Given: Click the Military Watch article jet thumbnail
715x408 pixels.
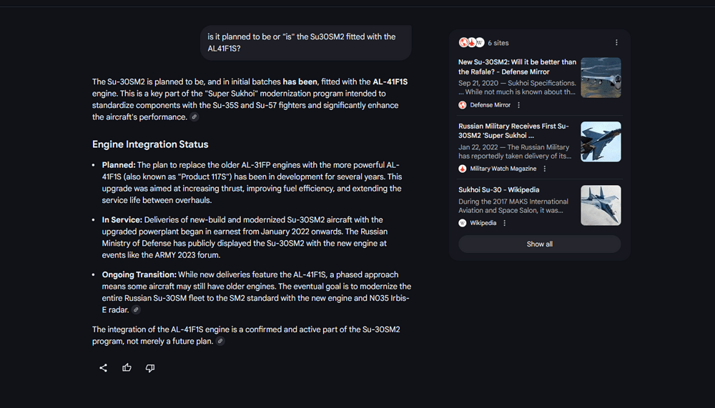Looking at the screenshot, I should 601,141.
